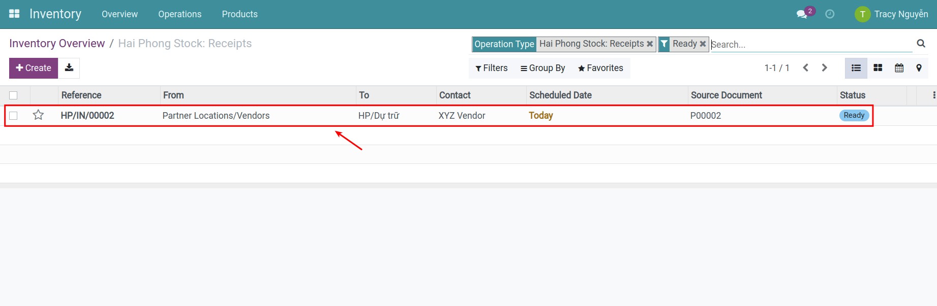Open the conversations messages icon
Image resolution: width=937 pixels, height=306 pixels.
pos(802,14)
